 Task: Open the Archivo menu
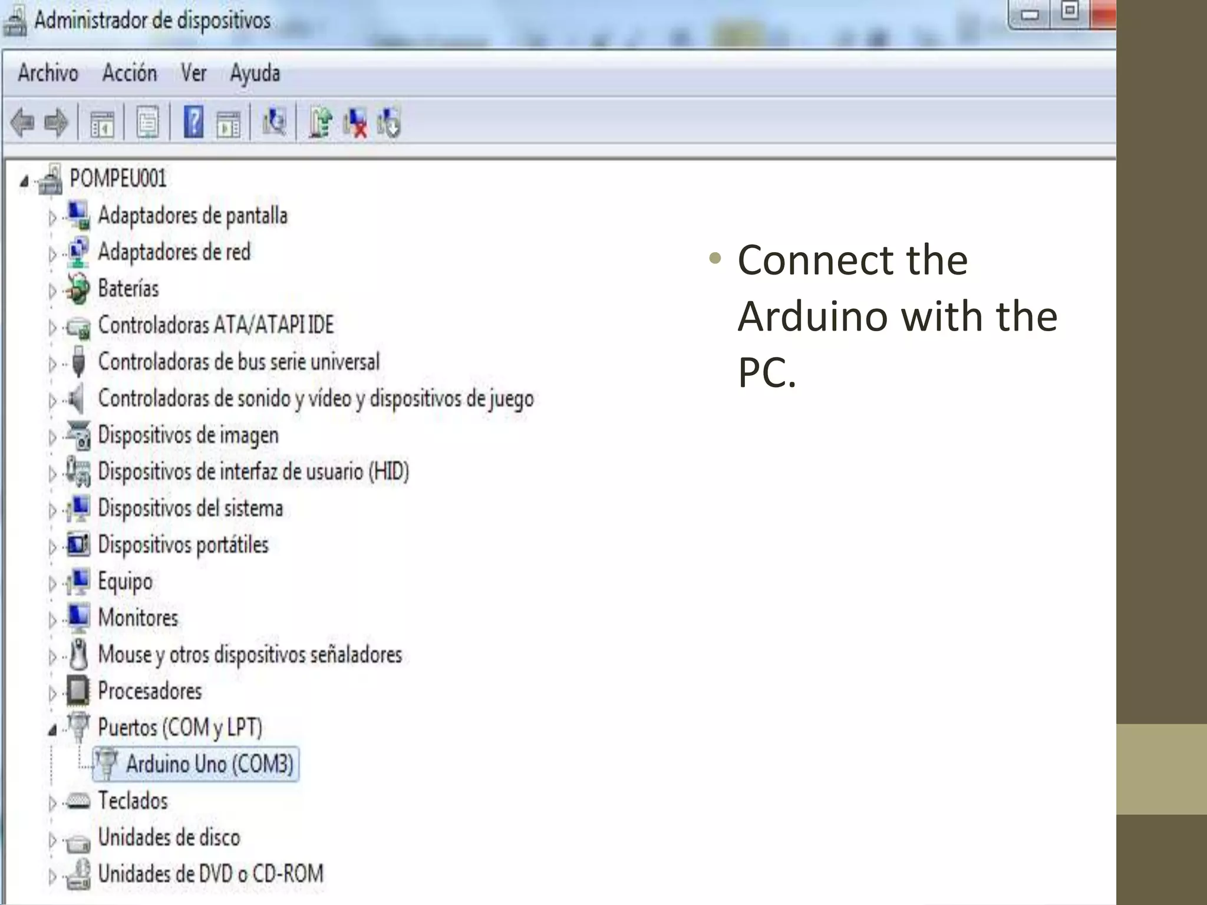[x=48, y=73]
